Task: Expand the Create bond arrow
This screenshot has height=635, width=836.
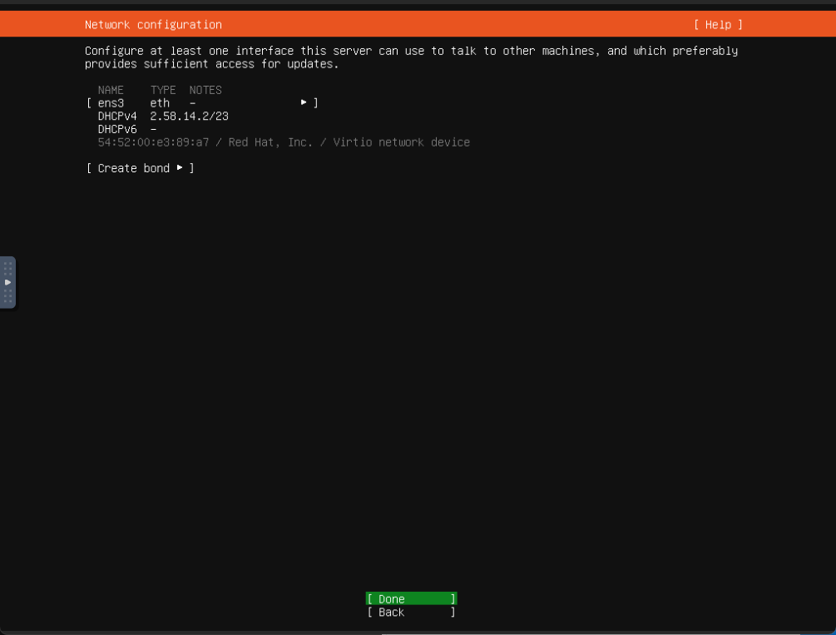Action: [179, 168]
